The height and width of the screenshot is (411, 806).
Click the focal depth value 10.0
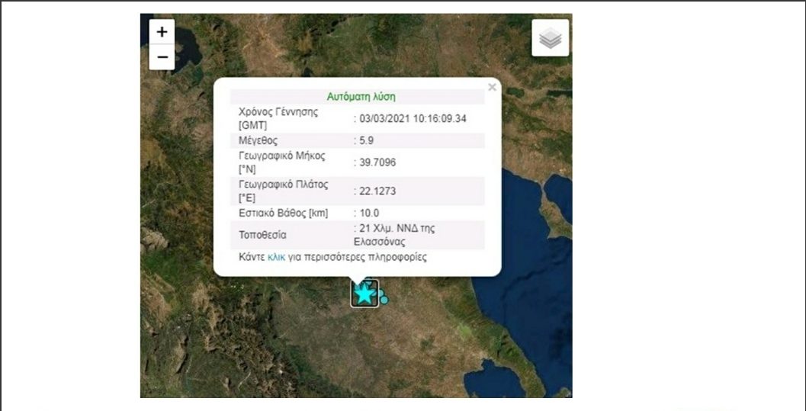(x=369, y=213)
